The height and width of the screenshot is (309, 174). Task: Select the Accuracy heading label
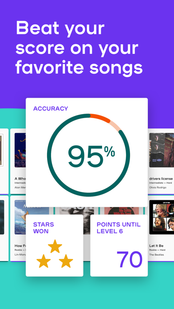(51, 108)
